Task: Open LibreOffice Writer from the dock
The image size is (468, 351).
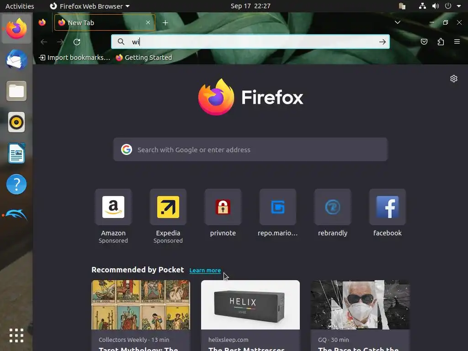Action: coord(16,153)
